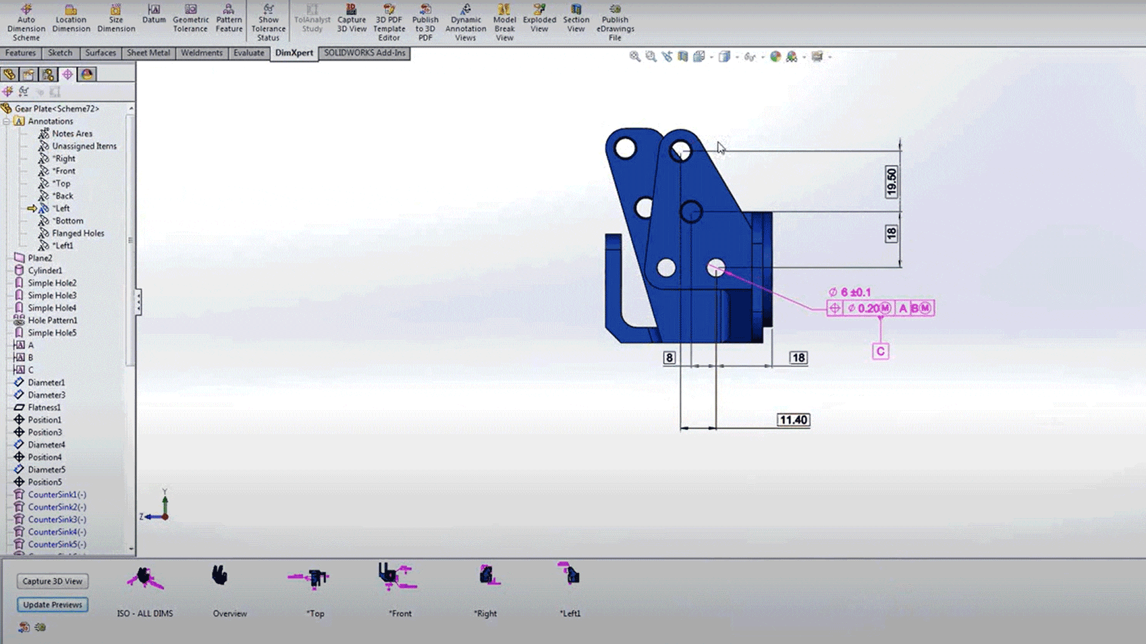Screen dimensions: 1146x644
Task: Switch to the DimXpert tab
Action: pos(294,53)
